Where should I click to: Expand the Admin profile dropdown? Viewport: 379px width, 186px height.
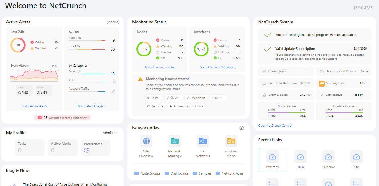point(110,133)
